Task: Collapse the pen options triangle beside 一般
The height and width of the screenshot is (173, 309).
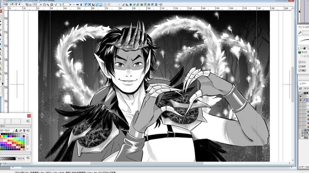Action: [x=298, y=48]
